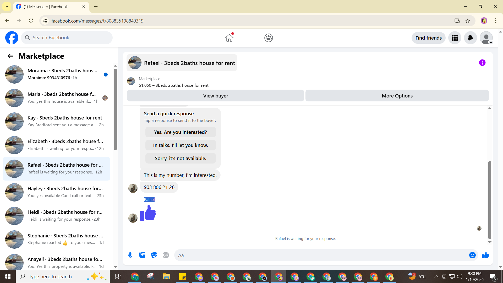Image resolution: width=503 pixels, height=283 pixels.
Task: Open conversation information purple icon
Action: point(482,63)
